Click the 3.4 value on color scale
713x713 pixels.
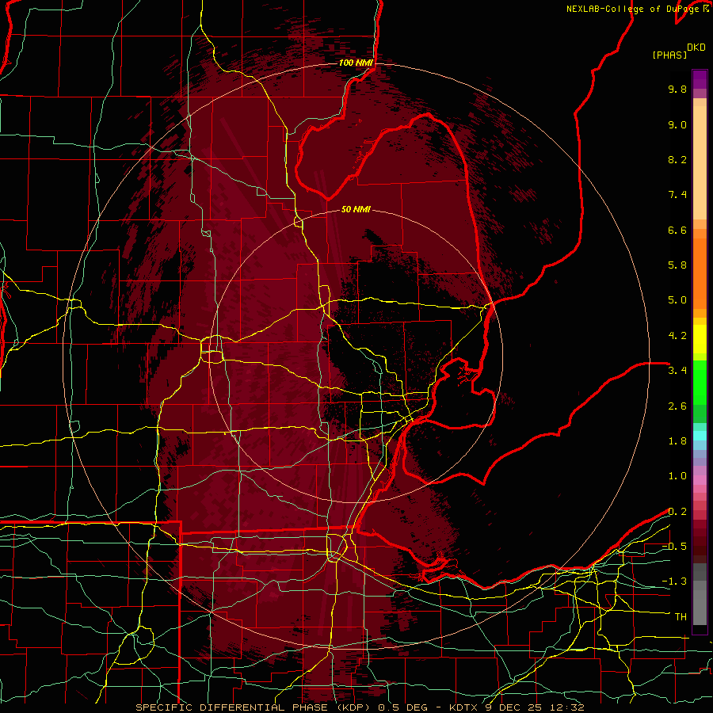677,371
